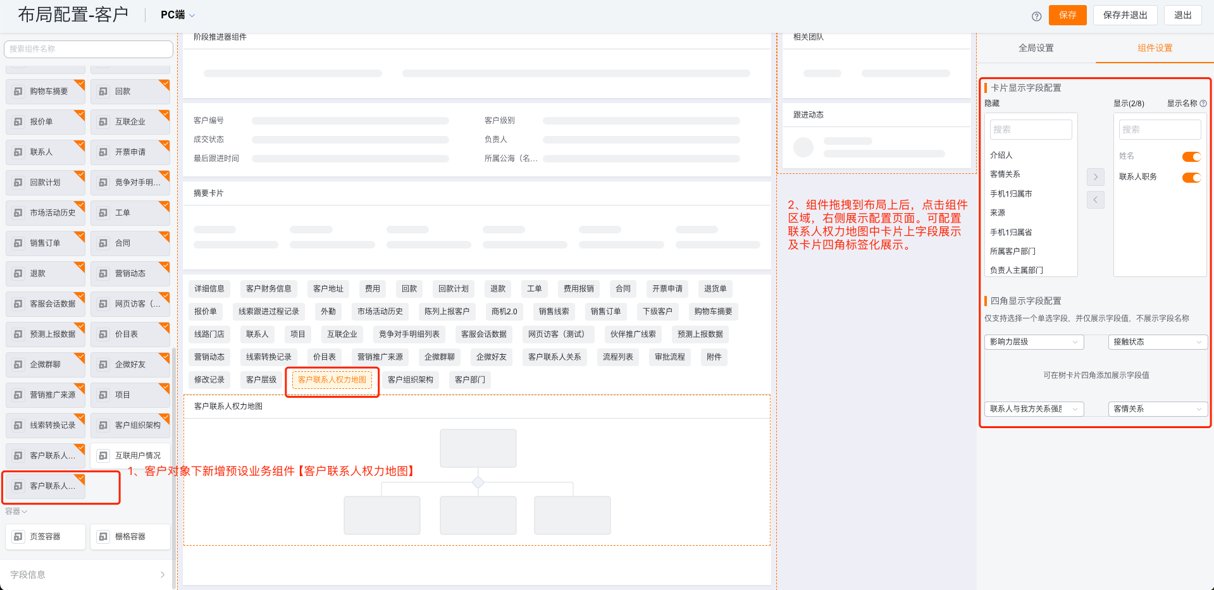Click the 营销推广来源 component in left panel
This screenshot has width=1214, height=590.
(x=46, y=395)
